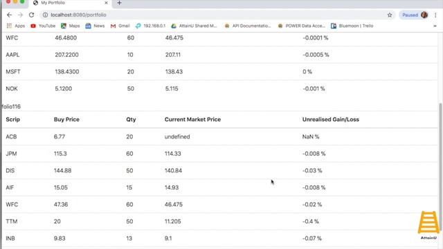The width and height of the screenshot is (443, 249).
Task: Click the browser back arrow
Action: click(x=9, y=15)
